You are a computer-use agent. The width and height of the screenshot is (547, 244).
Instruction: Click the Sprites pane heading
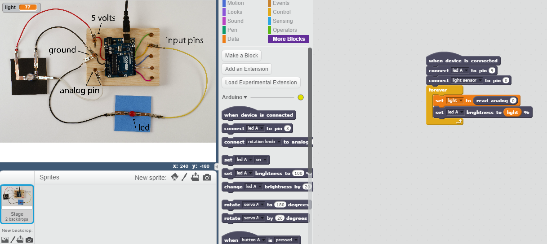tap(49, 177)
